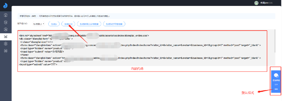Select the chat bubble sidebar icon

click(x=6, y=22)
